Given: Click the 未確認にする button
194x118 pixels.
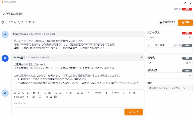Looking at the screenshot, I should [x=167, y=23].
